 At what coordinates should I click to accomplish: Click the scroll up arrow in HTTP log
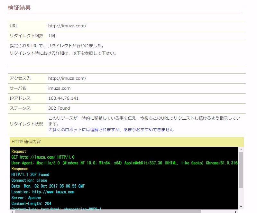[241, 150]
